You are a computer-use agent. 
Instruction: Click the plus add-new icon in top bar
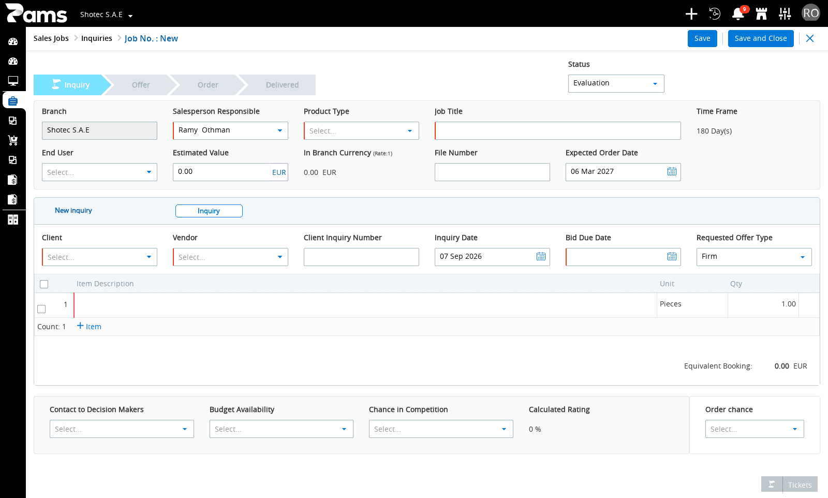pos(691,14)
